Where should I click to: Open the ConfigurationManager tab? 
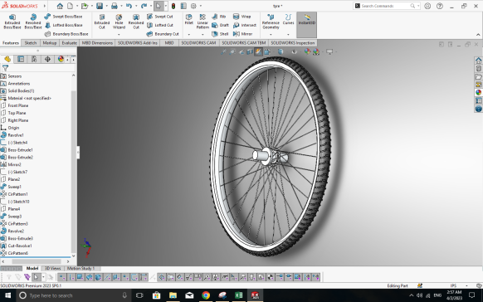pyautogui.click(x=34, y=59)
